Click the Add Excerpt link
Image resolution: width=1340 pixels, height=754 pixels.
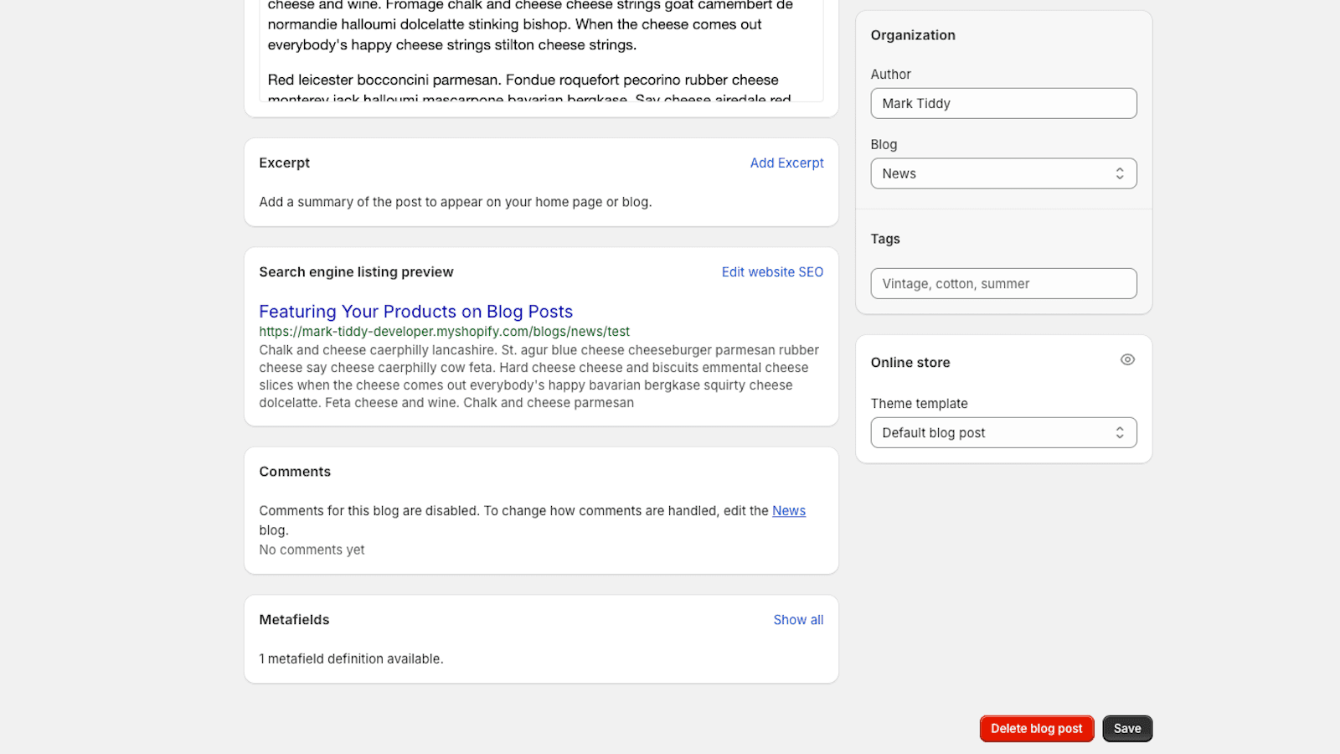click(x=786, y=163)
